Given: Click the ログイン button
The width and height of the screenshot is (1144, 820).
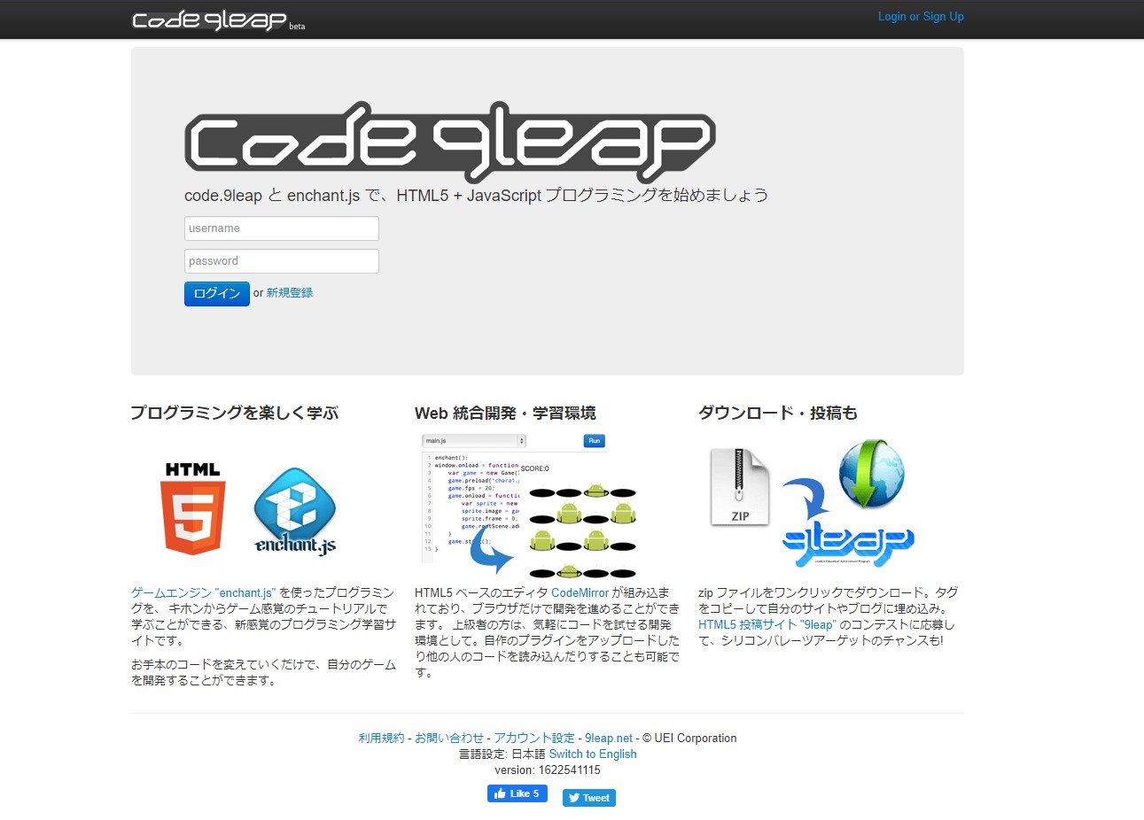Looking at the screenshot, I should [217, 293].
